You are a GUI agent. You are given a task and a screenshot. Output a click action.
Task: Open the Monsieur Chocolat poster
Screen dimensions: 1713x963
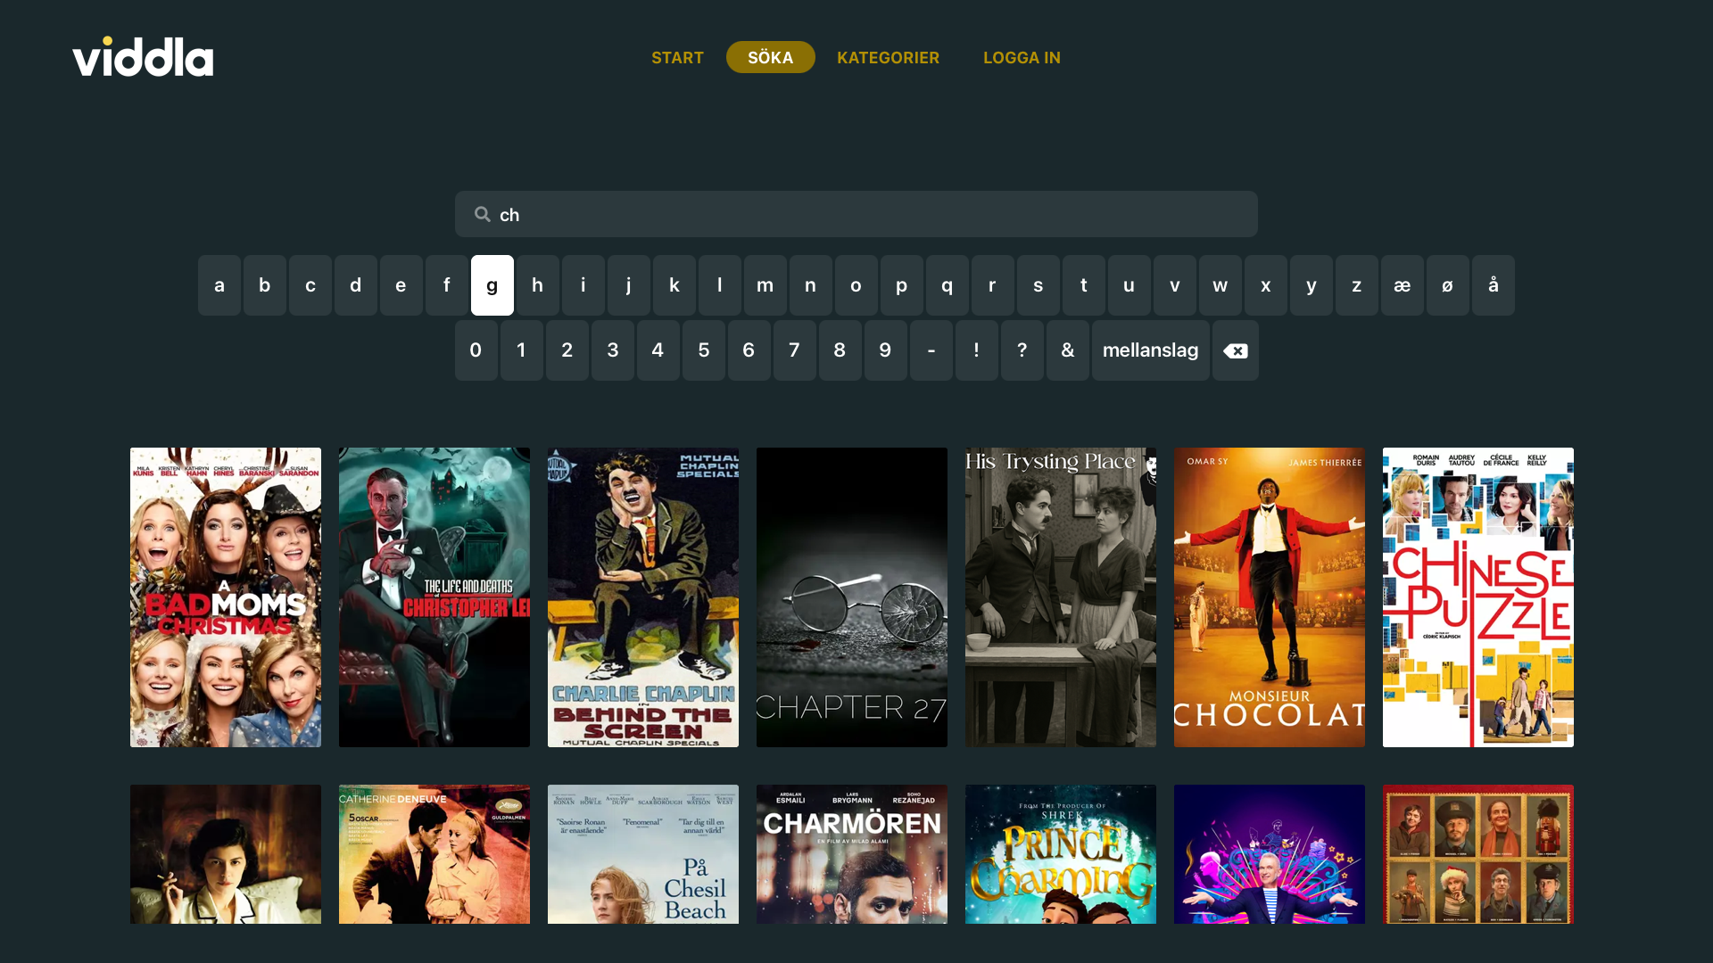click(1270, 597)
